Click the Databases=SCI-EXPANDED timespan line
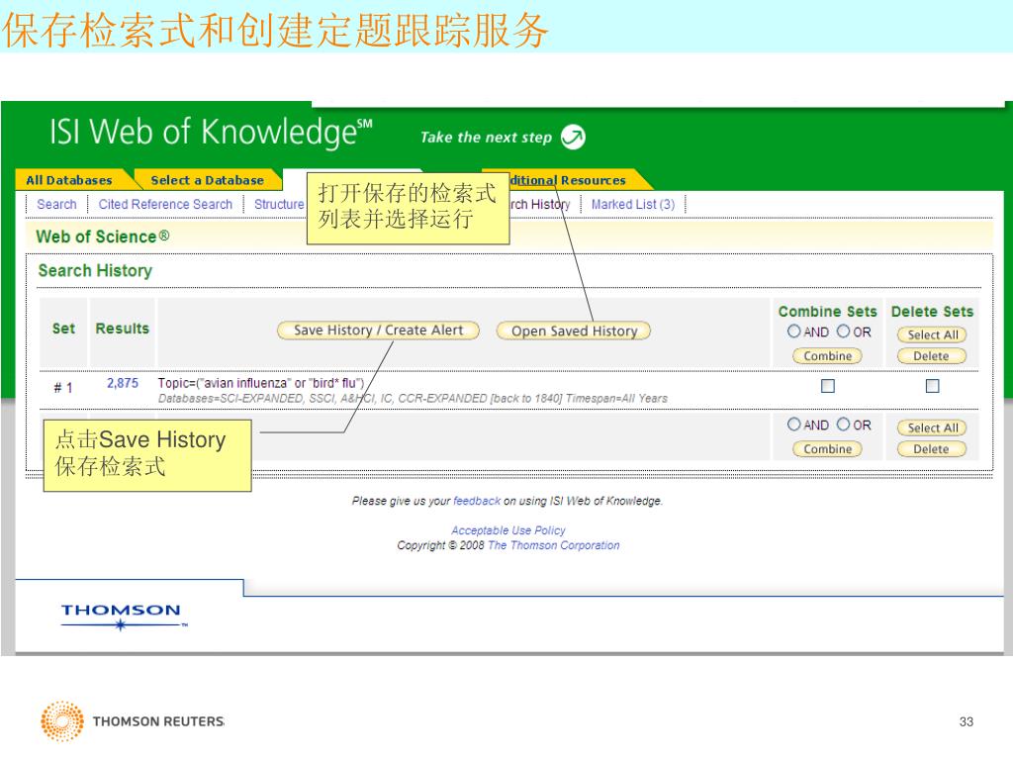 coord(413,399)
